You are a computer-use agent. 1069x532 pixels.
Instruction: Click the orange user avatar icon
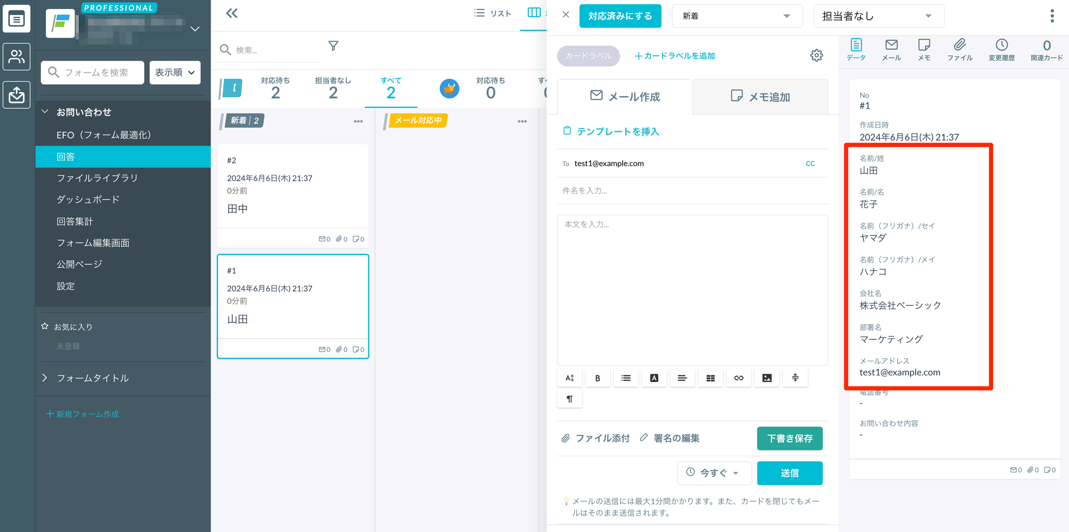click(x=449, y=89)
